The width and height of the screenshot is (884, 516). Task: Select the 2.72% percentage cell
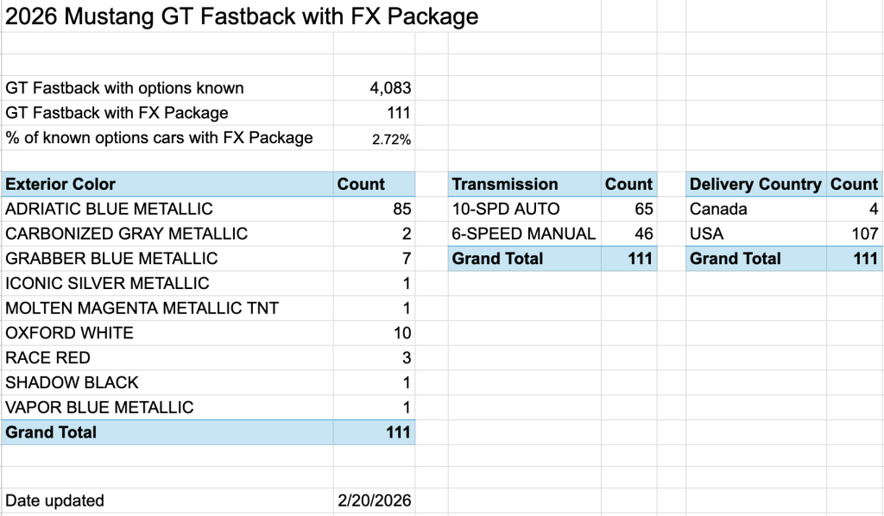click(391, 138)
